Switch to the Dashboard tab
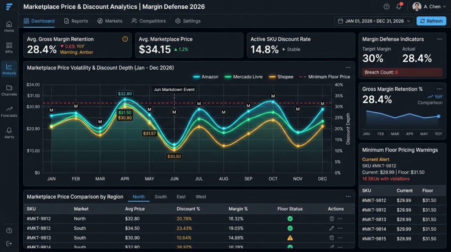The image size is (451, 252). coord(39,21)
